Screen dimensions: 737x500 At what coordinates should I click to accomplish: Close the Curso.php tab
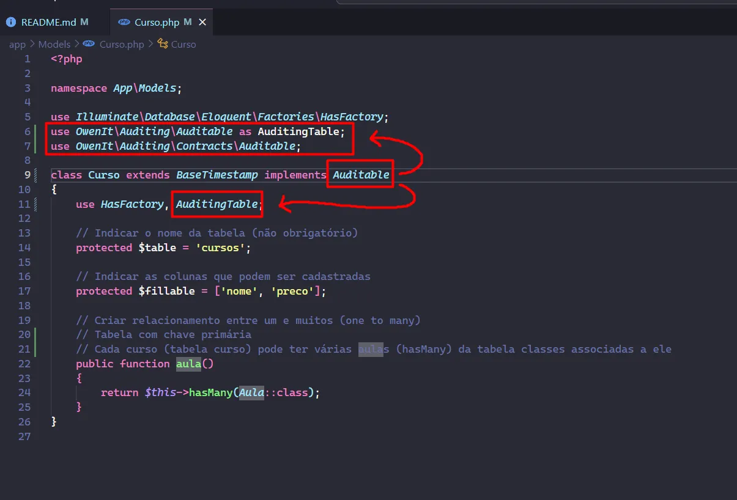202,22
